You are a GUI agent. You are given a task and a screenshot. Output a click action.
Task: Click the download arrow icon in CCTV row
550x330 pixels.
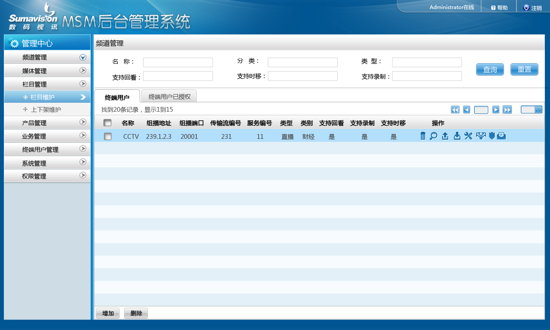[457, 136]
